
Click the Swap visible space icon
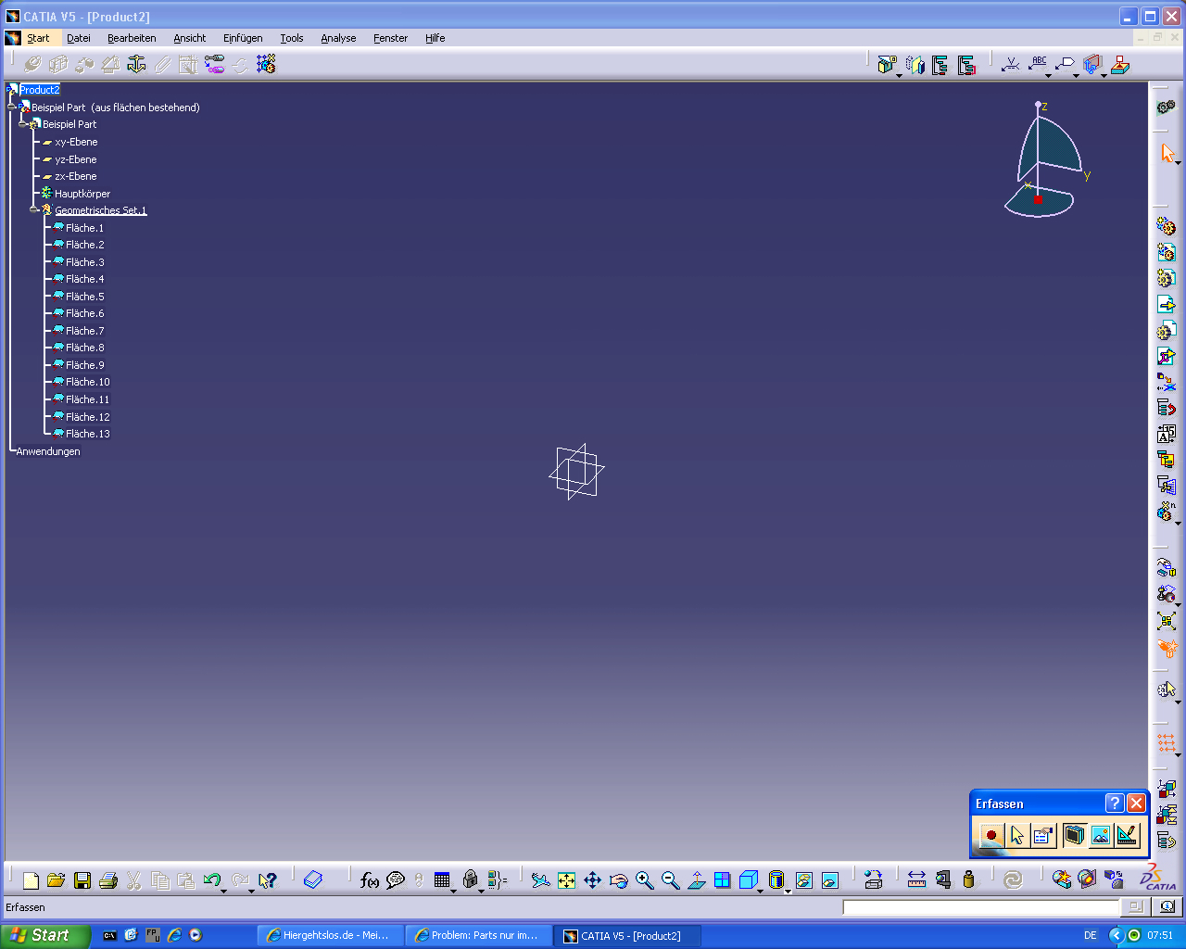[x=830, y=880]
